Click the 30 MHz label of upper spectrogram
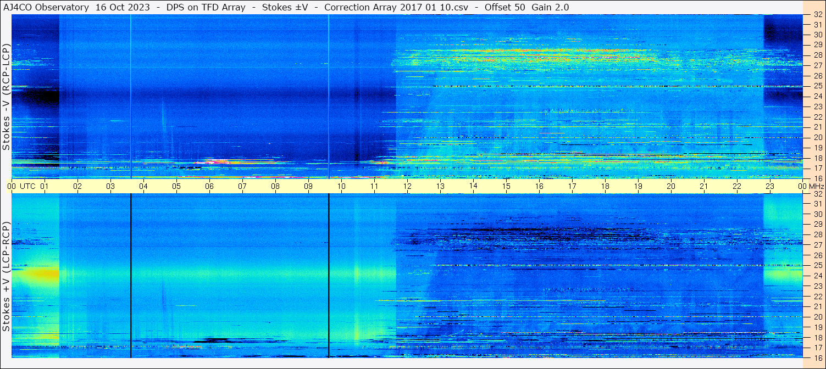Viewport: 826px width, 369px height. 818,35
